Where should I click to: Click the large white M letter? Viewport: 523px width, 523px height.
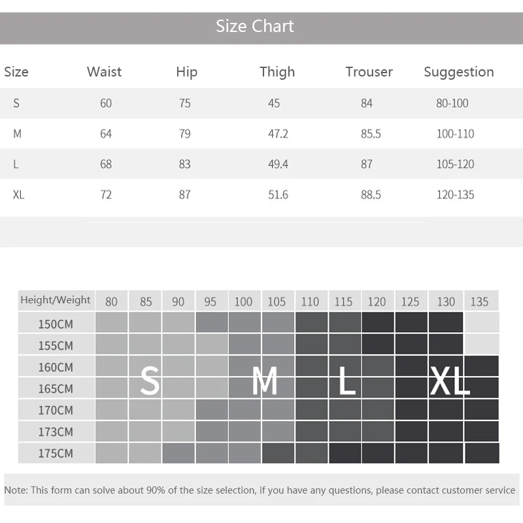[264, 380]
